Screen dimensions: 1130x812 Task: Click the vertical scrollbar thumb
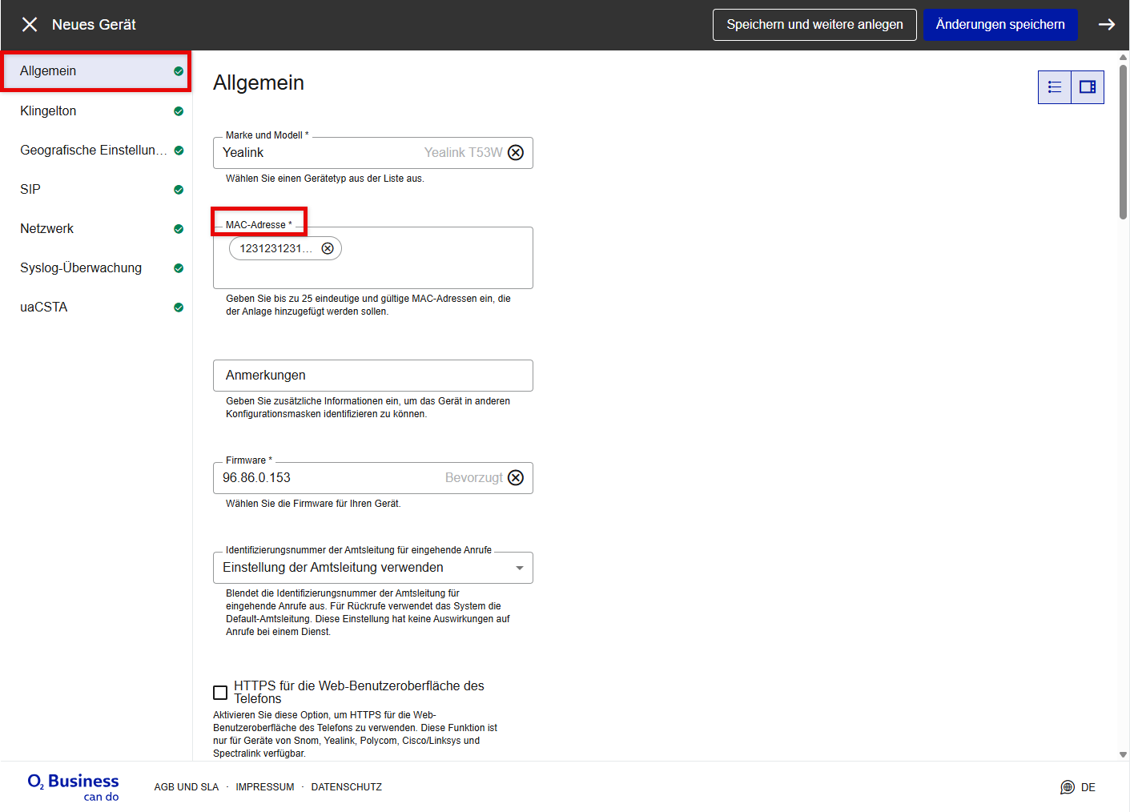tap(1123, 140)
